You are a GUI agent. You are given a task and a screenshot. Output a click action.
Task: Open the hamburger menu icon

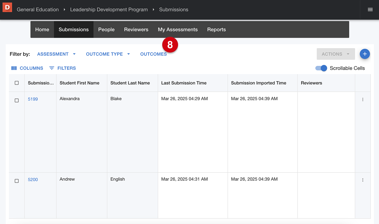pyautogui.click(x=370, y=10)
